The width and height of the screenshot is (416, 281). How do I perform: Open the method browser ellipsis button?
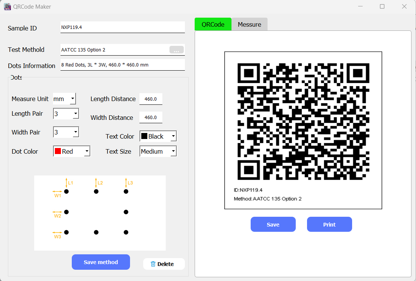click(x=176, y=50)
